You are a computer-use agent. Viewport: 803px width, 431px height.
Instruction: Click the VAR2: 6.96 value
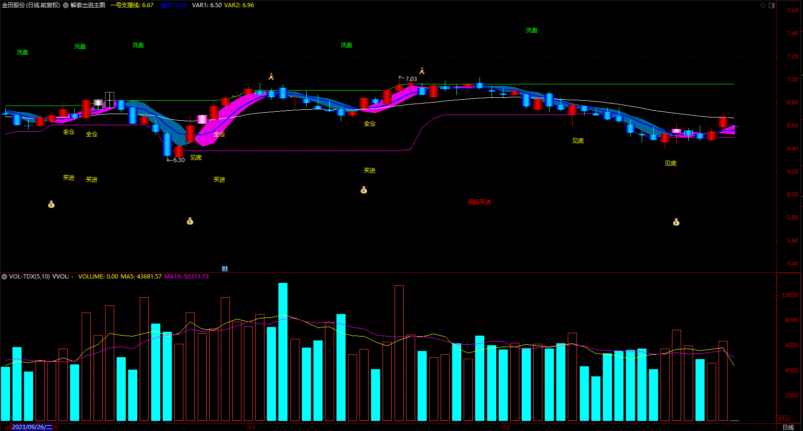[239, 5]
